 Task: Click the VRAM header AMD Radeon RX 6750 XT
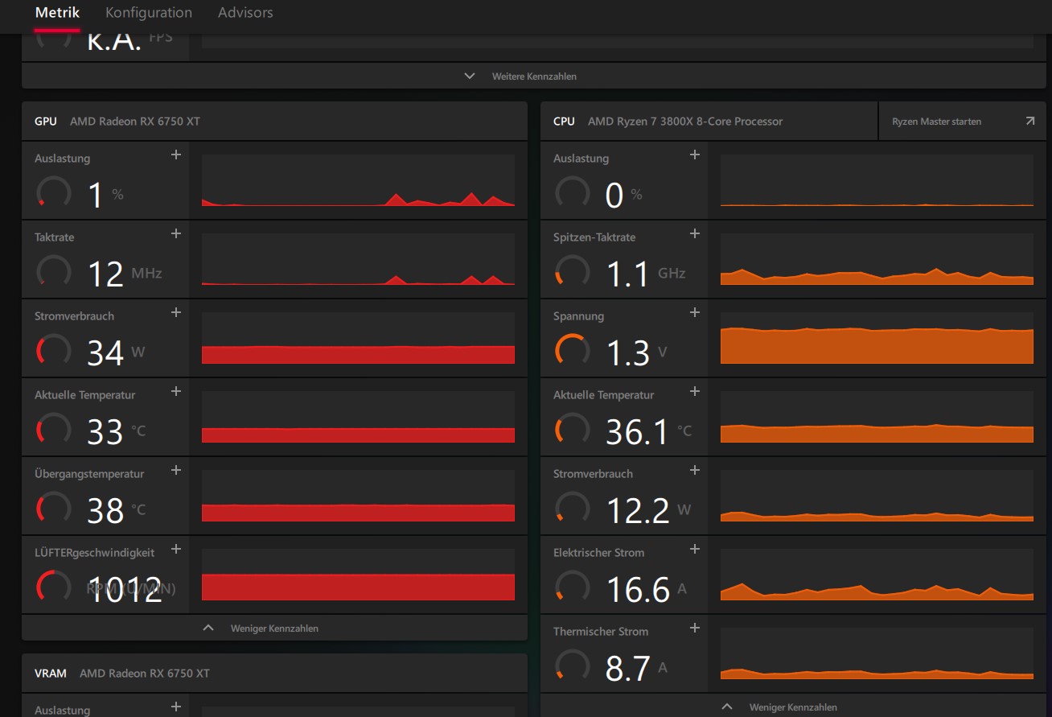pyautogui.click(x=145, y=674)
